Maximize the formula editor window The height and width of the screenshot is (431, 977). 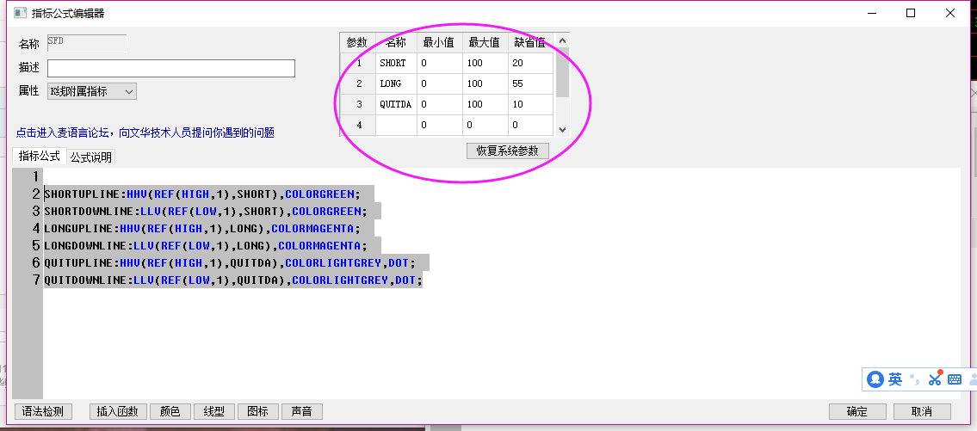(911, 13)
